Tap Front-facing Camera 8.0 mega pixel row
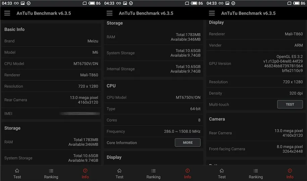Screen dimensions: 307x181 (256, 149)
